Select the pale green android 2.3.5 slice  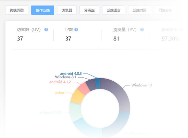(76, 112)
